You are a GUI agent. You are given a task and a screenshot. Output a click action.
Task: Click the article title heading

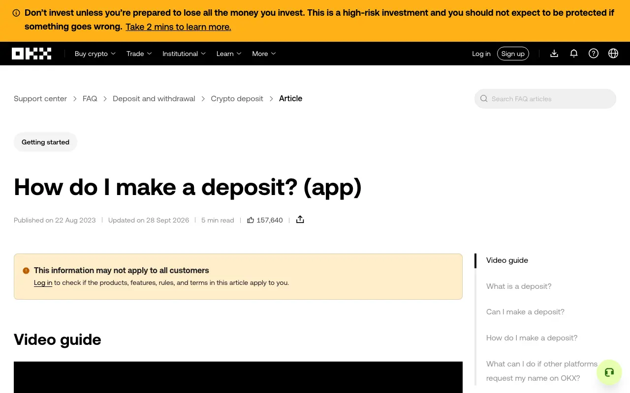tap(188, 187)
